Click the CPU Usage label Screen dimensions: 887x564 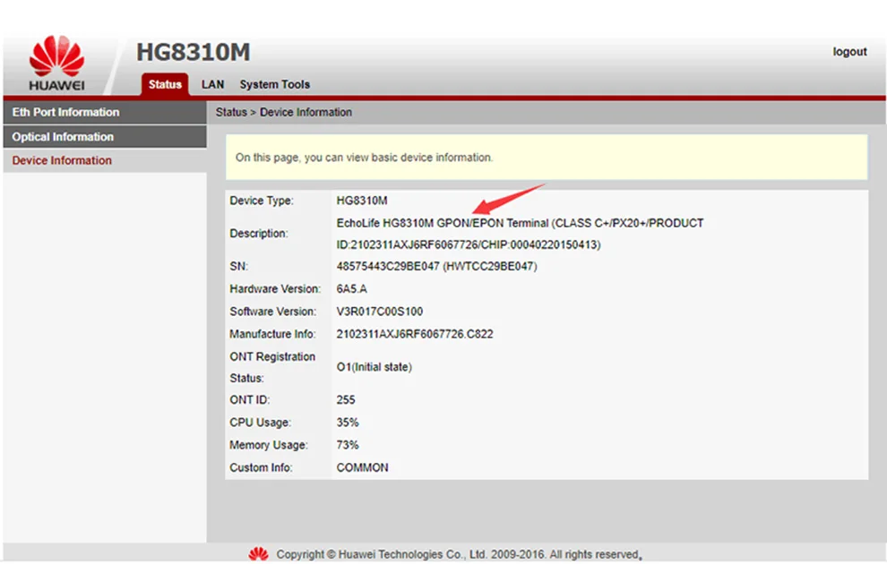point(260,423)
